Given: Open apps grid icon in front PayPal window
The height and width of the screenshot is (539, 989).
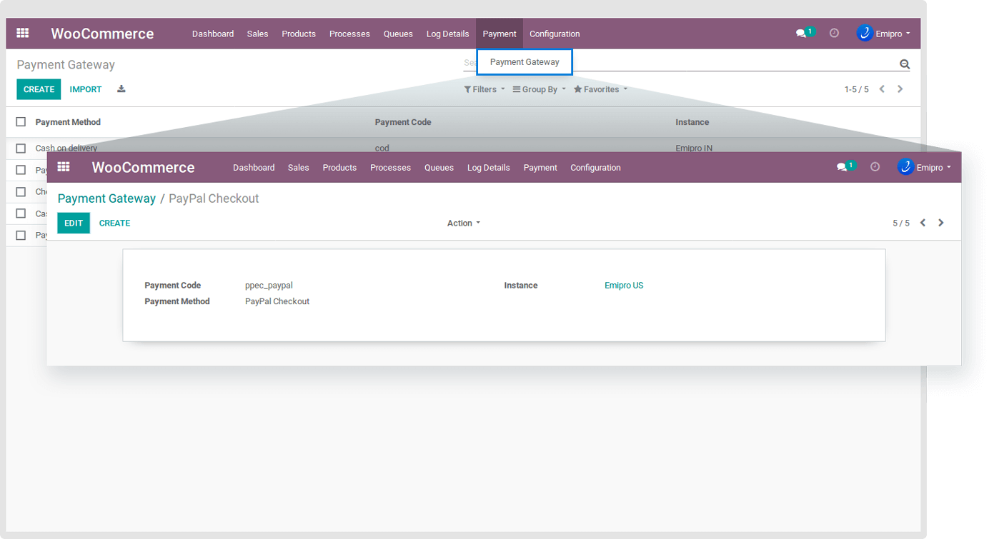Looking at the screenshot, I should click(64, 167).
